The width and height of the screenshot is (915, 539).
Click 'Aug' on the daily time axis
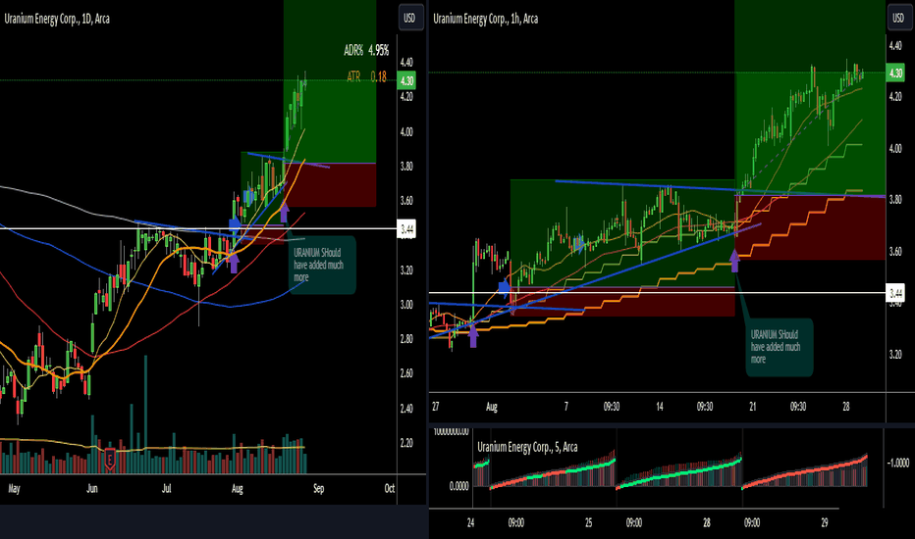[x=237, y=488]
